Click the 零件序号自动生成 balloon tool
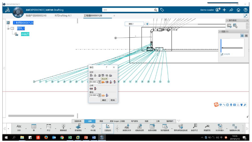Screen dimensions: 252x142 click(x=181, y=128)
